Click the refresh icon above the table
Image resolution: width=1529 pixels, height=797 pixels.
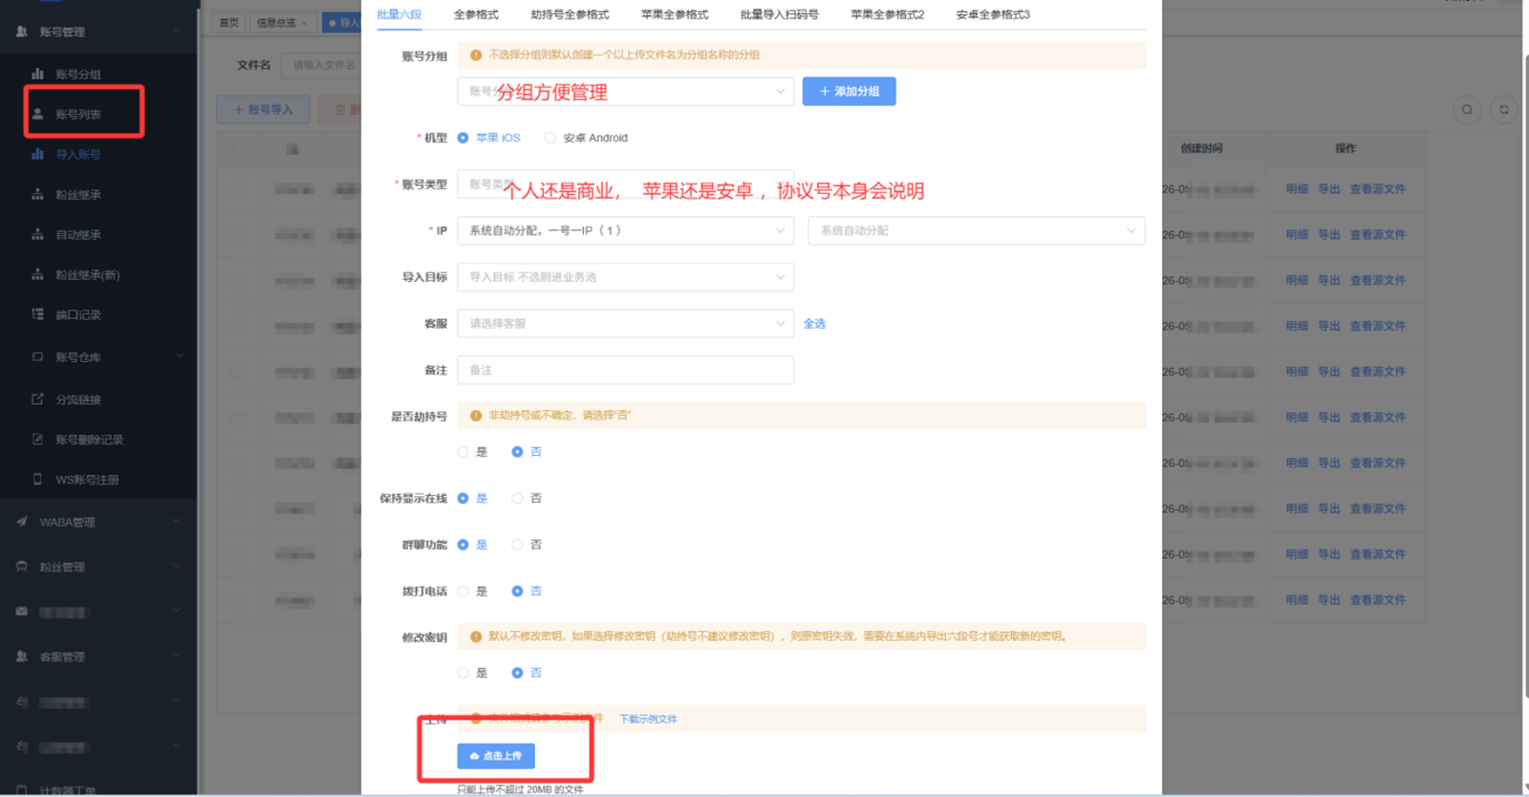(x=1503, y=109)
